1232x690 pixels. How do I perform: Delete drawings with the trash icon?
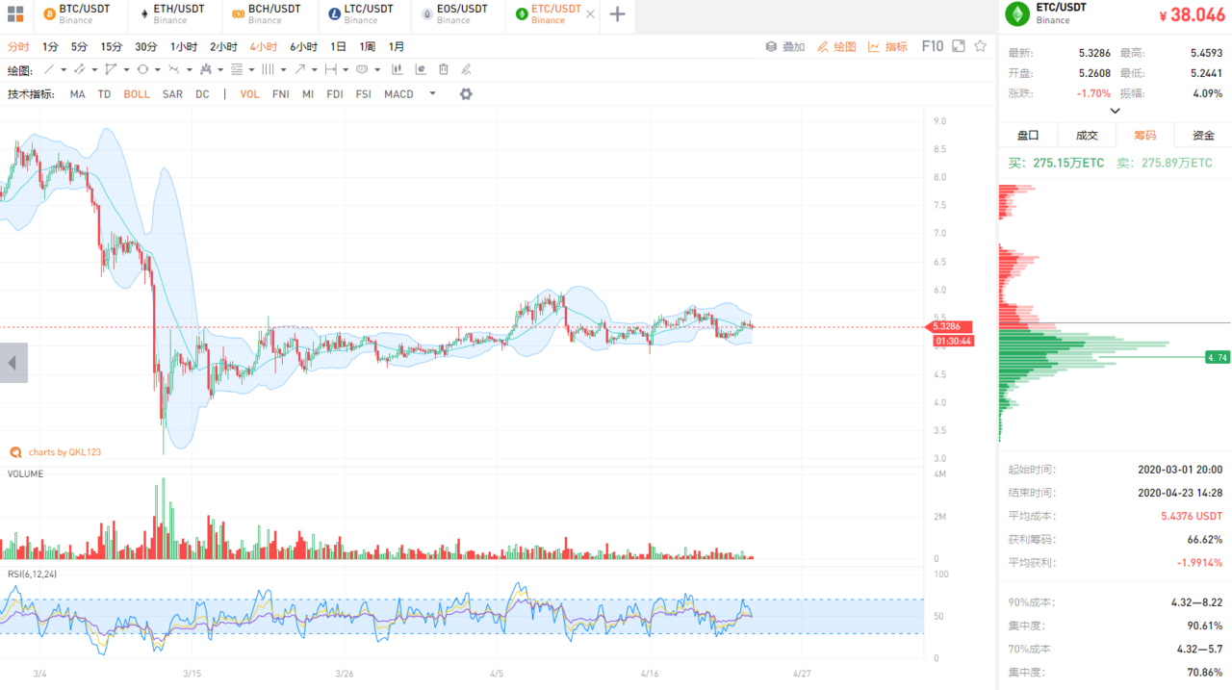coord(444,69)
